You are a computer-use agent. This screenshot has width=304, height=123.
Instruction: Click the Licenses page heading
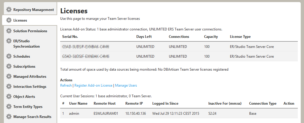tap(74, 11)
